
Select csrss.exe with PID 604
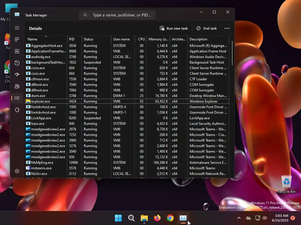127,68
